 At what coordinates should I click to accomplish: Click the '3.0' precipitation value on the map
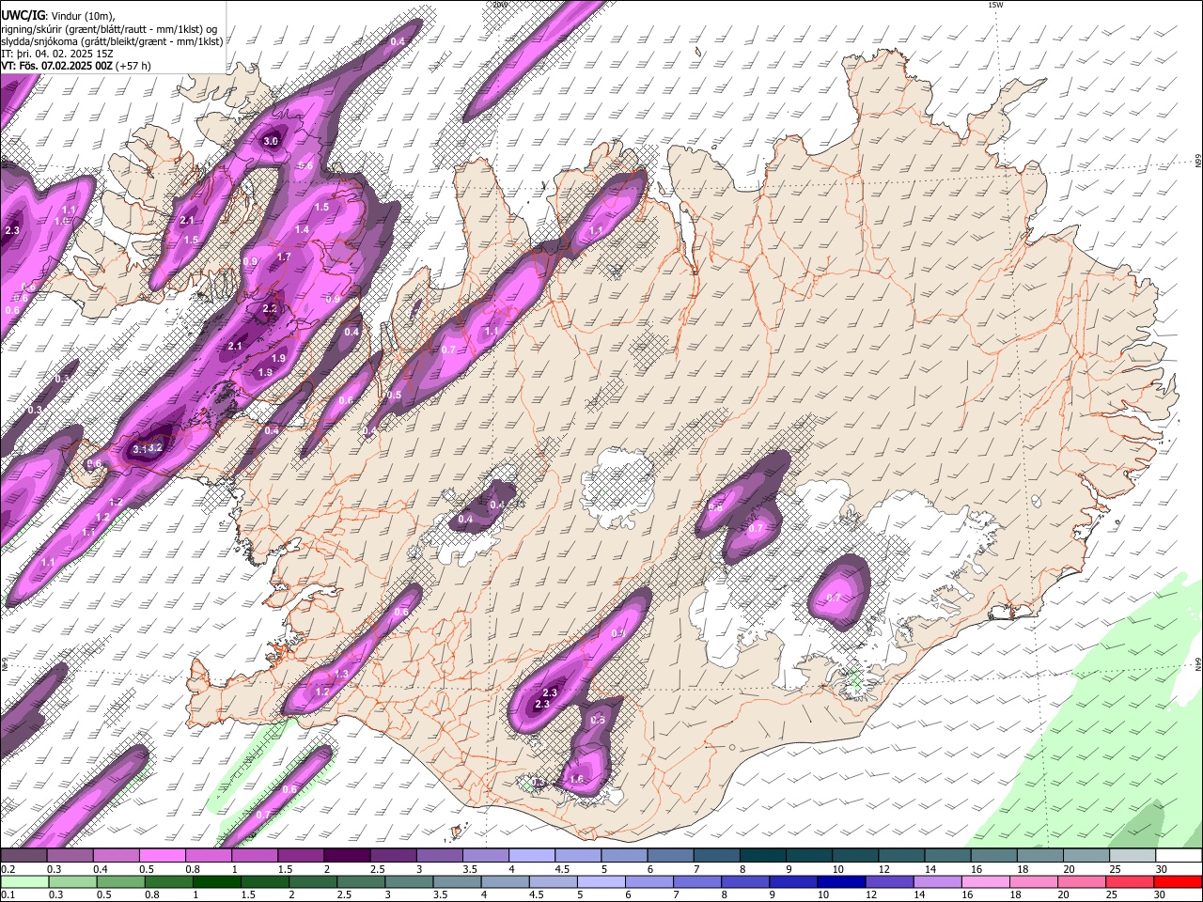pyautogui.click(x=271, y=141)
